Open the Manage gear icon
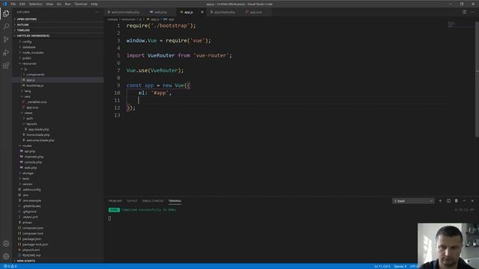Screen dimensions: 479x269 pyautogui.click(x=6, y=256)
